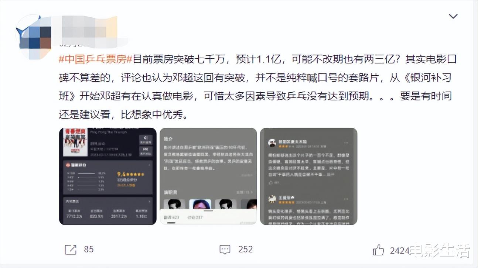
Task: Open three-dot menu on the first review
Action: (346, 143)
